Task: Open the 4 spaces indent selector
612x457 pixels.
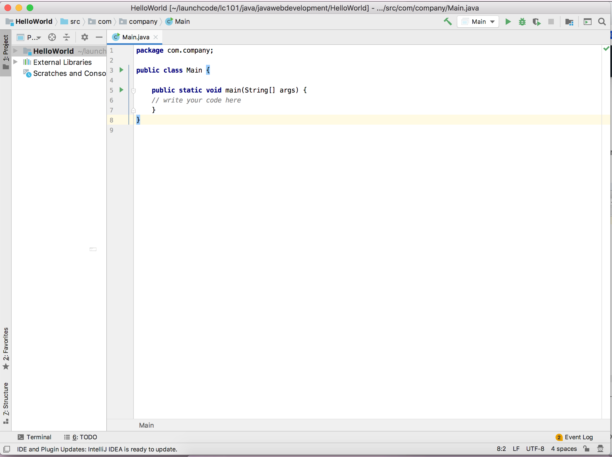Action: [x=564, y=449]
